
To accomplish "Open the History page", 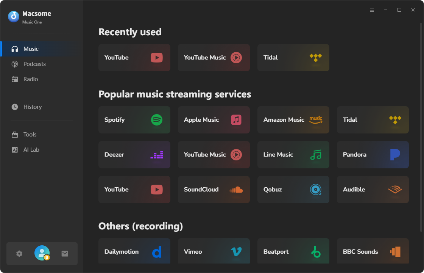I will coord(42,107).
